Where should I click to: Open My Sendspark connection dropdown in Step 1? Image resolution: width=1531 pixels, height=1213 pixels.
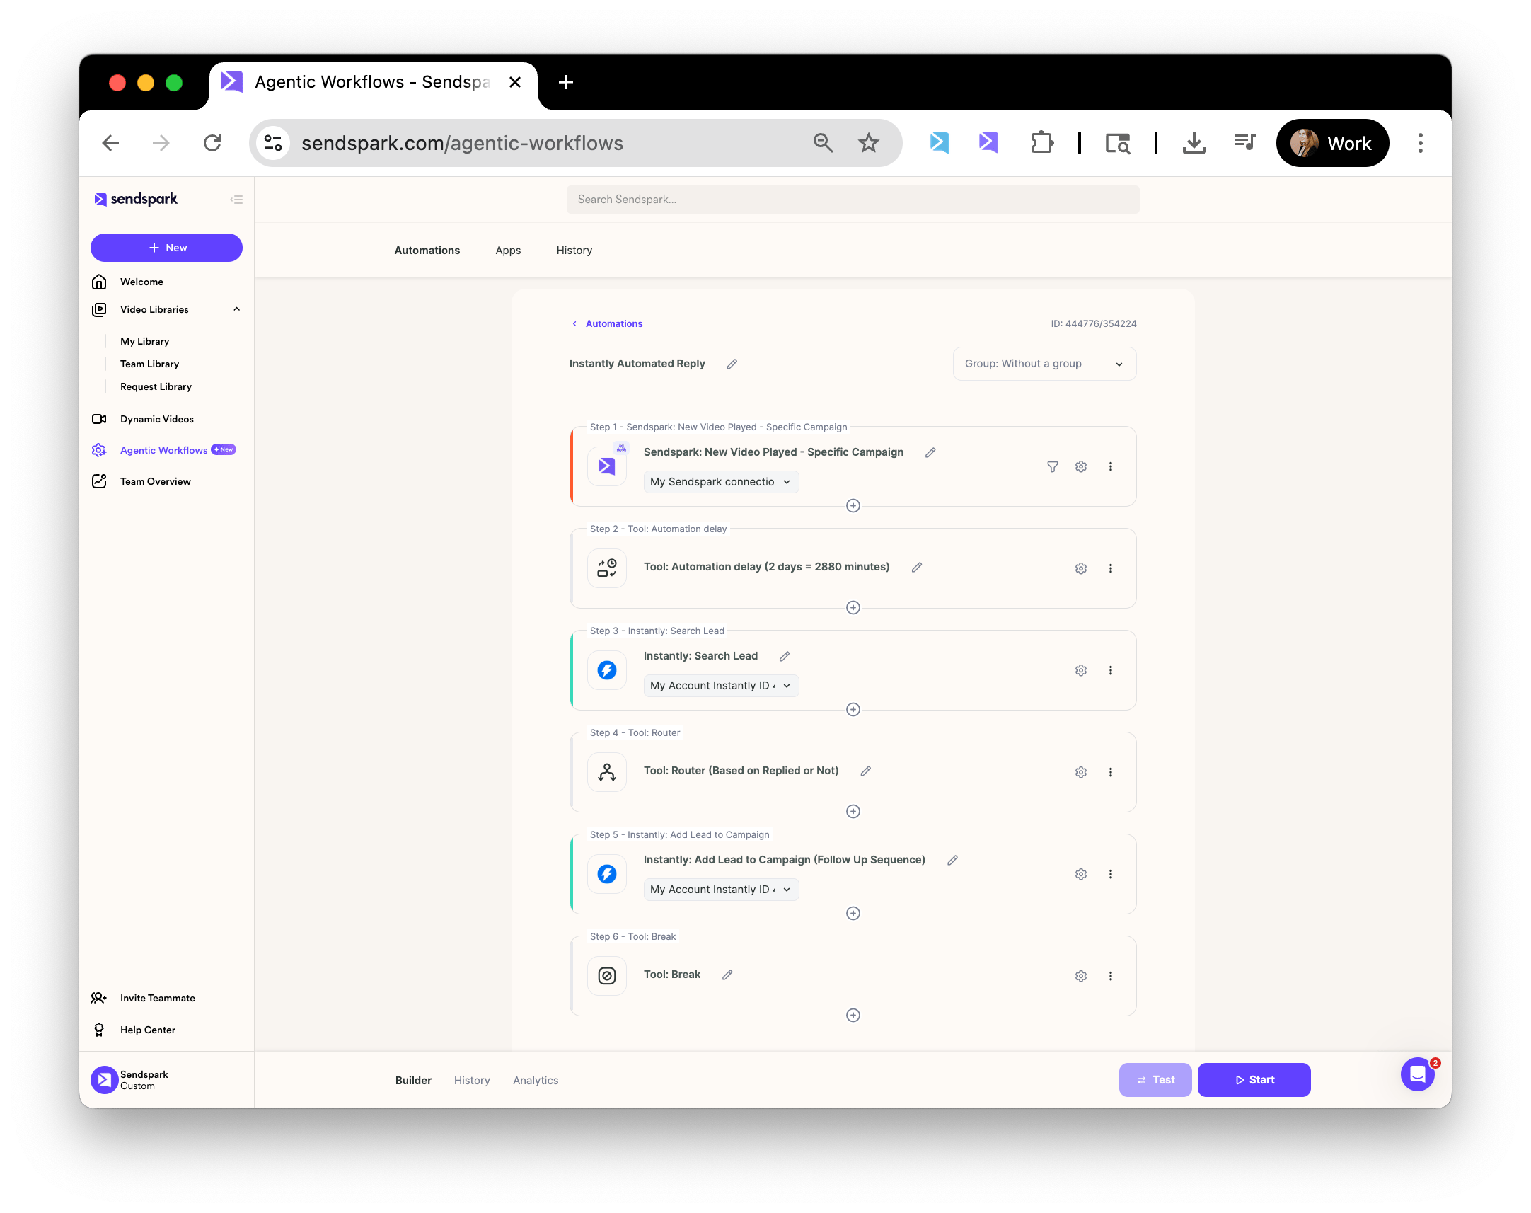point(720,481)
